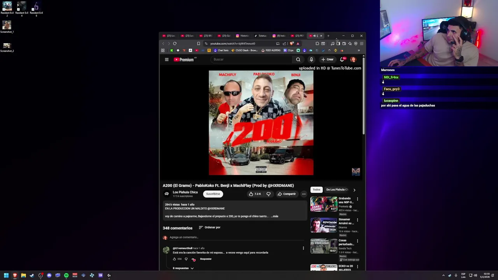Click the A200 video player

pyautogui.click(x=261, y=123)
